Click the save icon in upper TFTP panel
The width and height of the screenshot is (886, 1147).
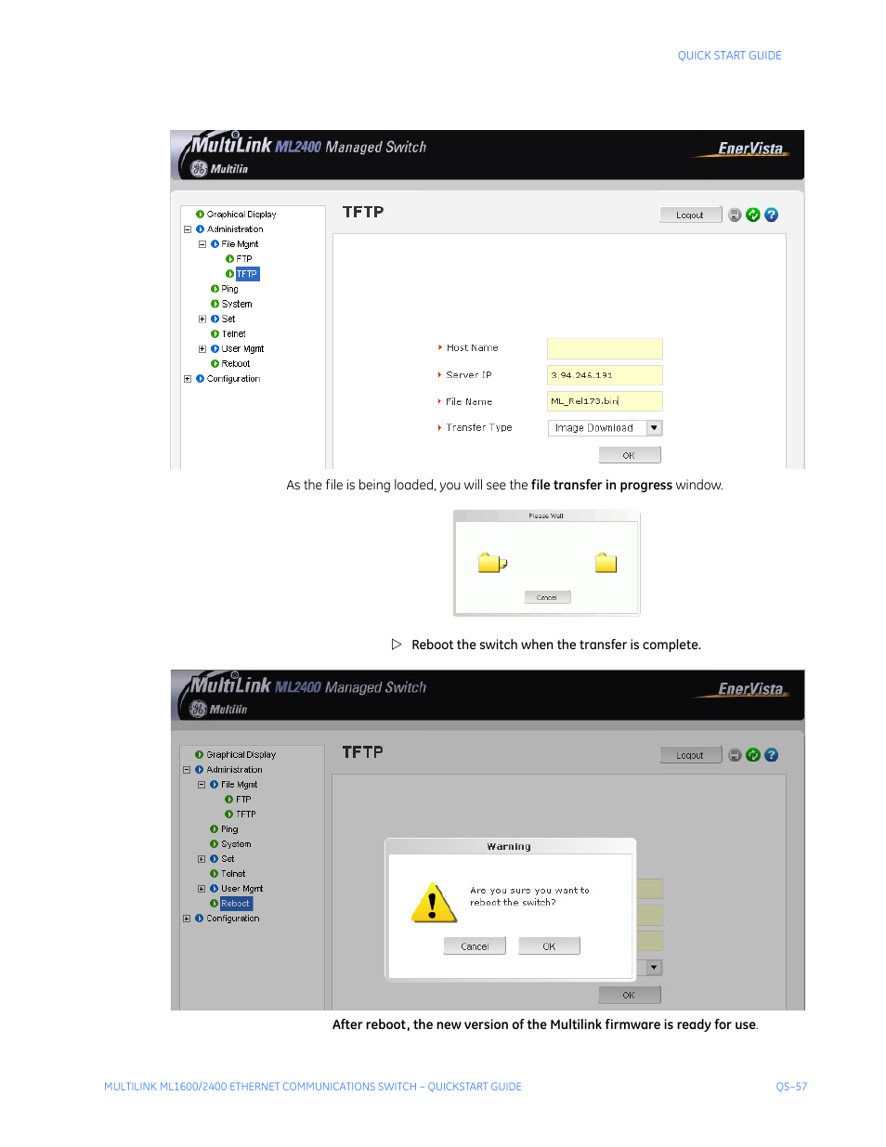[735, 215]
